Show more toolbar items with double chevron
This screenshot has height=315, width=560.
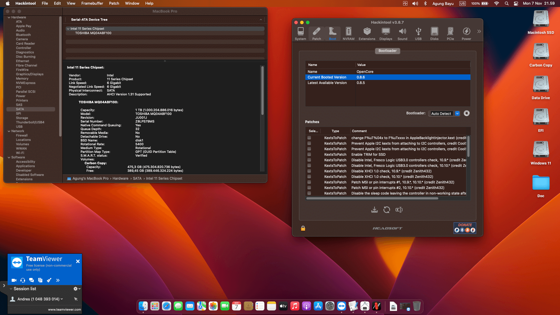(x=479, y=32)
